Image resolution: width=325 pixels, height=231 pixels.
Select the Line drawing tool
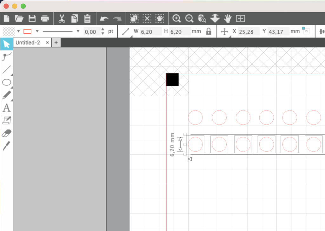pos(6,69)
